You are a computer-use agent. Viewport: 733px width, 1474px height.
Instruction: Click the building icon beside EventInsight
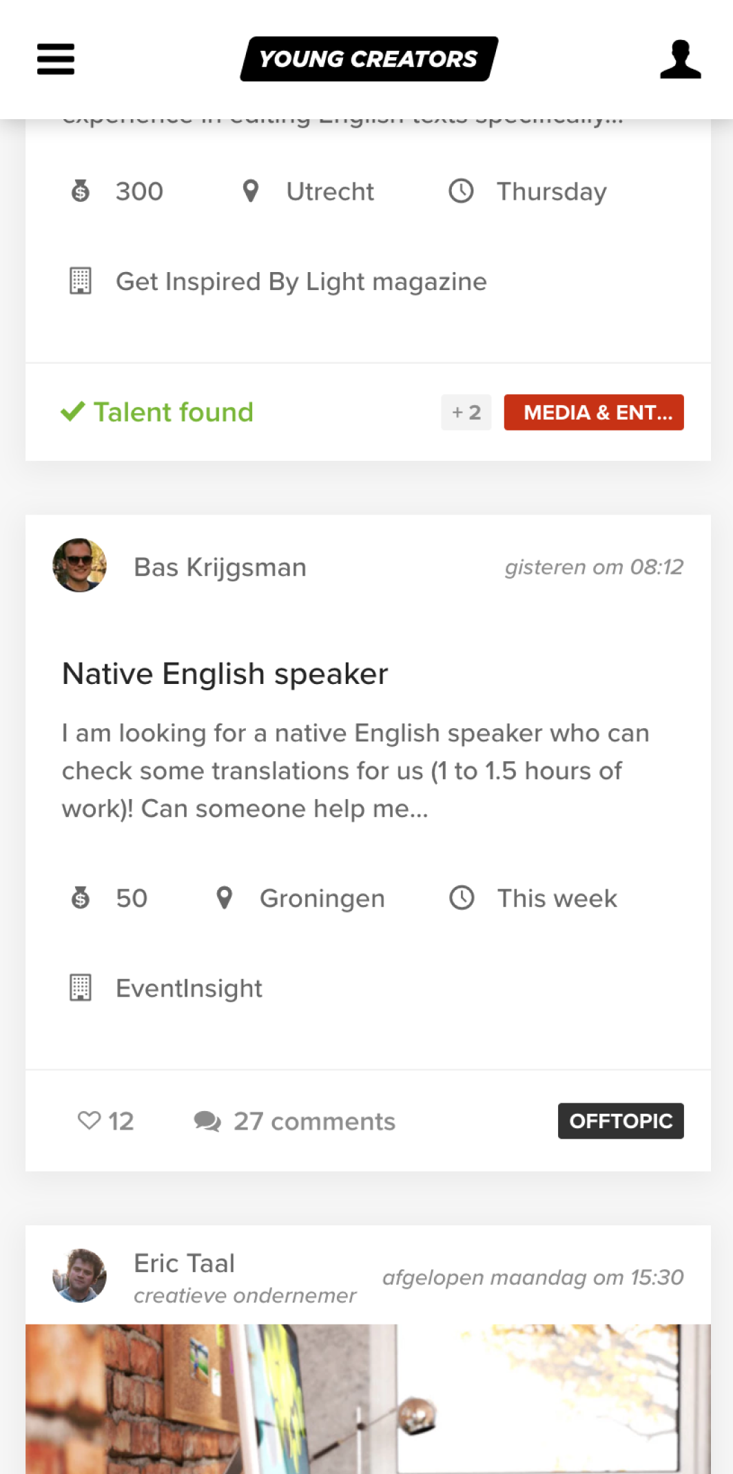pyautogui.click(x=81, y=988)
